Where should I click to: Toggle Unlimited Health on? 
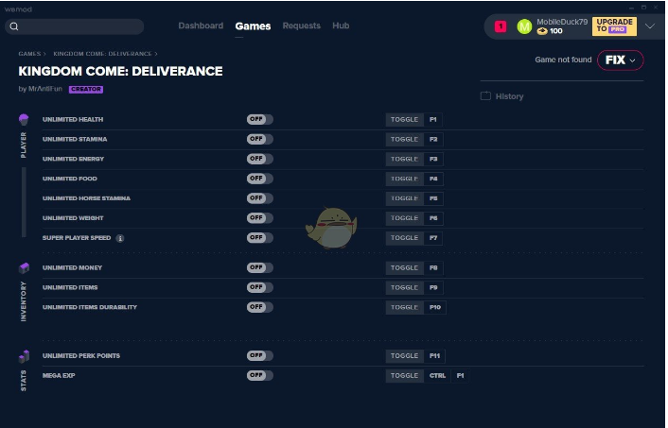pyautogui.click(x=259, y=120)
